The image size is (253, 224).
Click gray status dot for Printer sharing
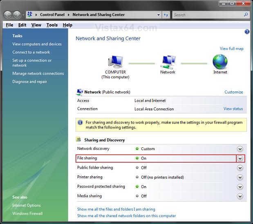click(137, 177)
